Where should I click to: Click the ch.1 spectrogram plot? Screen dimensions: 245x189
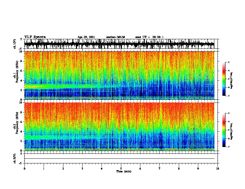click(119, 75)
